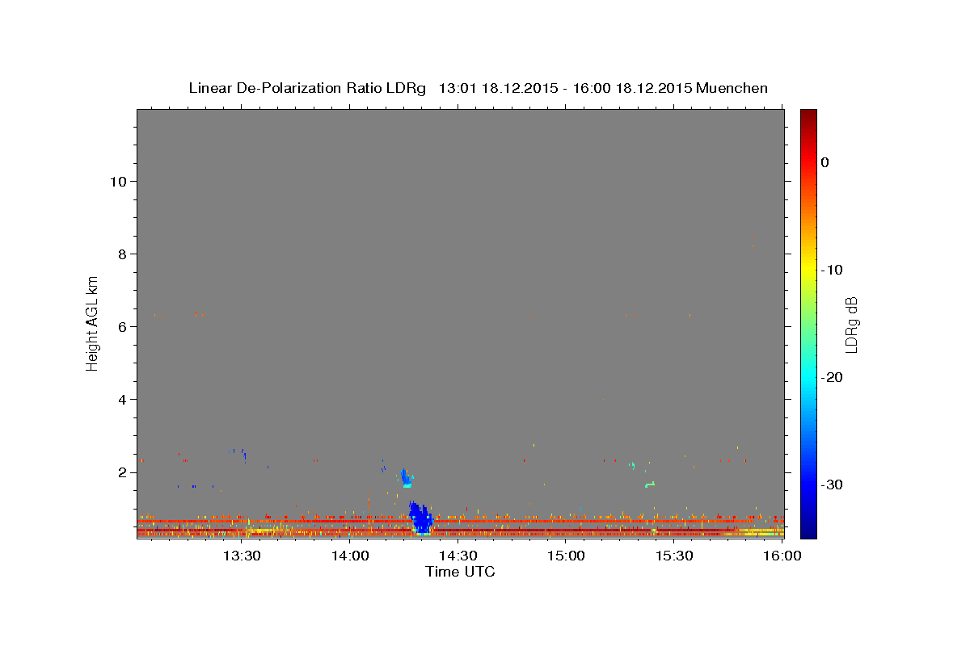
Task: Click the large blue echo near 14:20
Action: 421,518
